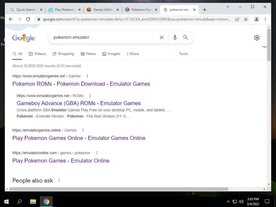This screenshot has width=276, height=207.
Task: Click the scroll down arrow
Action: pyautogui.click(x=269, y=184)
